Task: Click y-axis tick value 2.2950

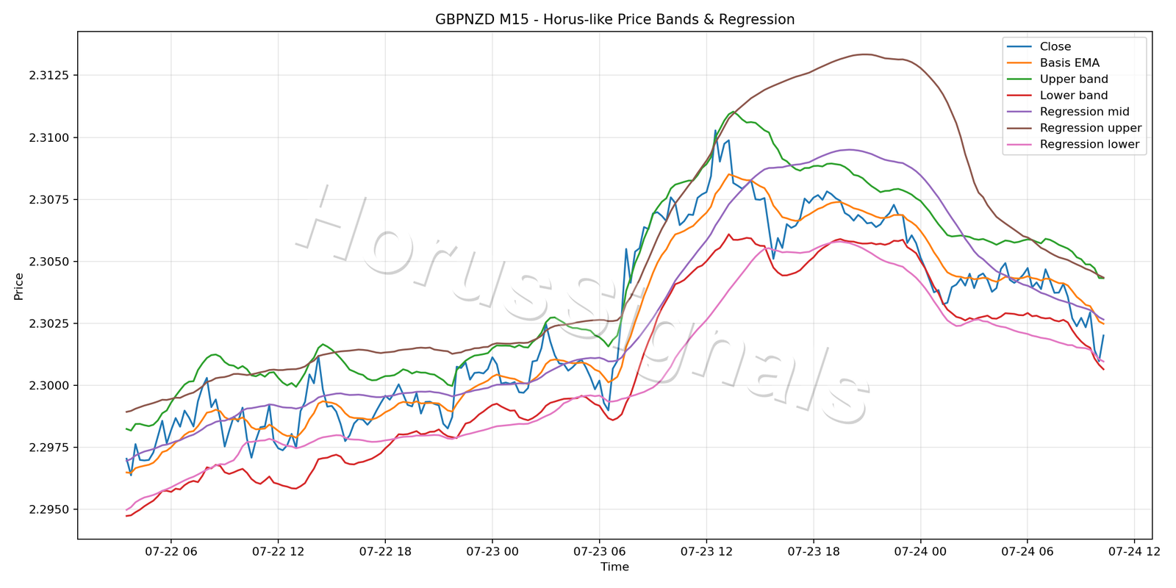Action: point(50,509)
